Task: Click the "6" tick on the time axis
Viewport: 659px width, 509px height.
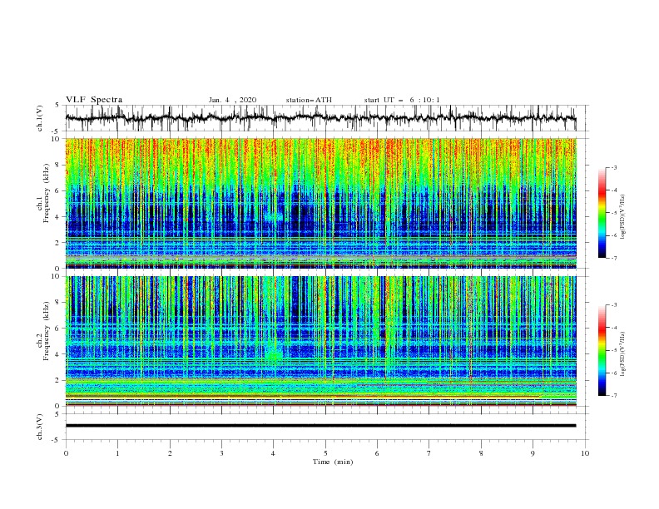Action: [x=377, y=453]
